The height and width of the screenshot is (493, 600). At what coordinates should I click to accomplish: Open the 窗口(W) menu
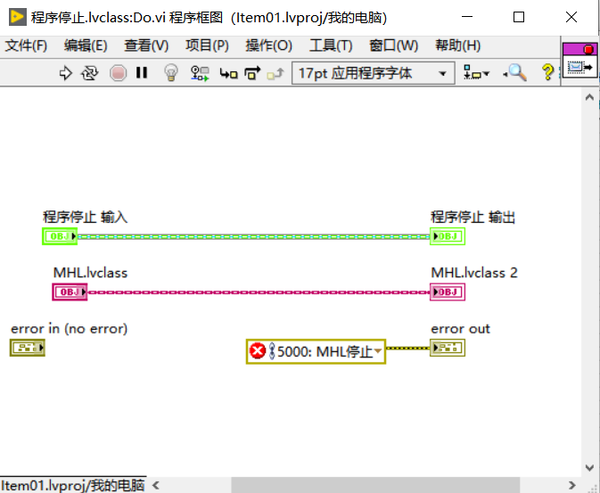[x=393, y=45]
